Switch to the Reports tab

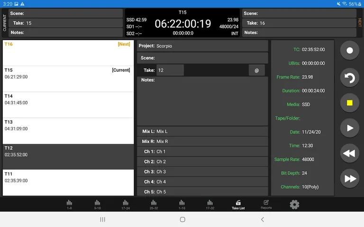click(x=266, y=204)
